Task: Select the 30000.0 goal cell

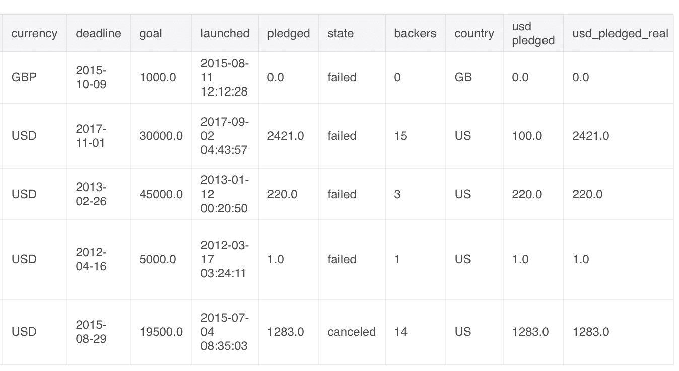Action: click(x=161, y=136)
